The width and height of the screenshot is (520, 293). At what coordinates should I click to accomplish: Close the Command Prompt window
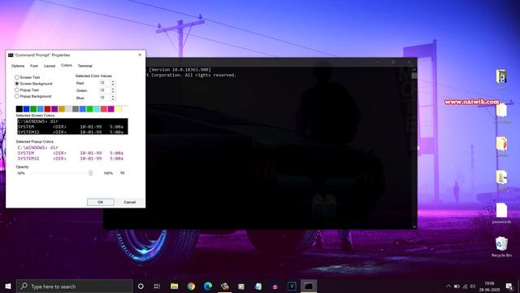[x=409, y=62]
